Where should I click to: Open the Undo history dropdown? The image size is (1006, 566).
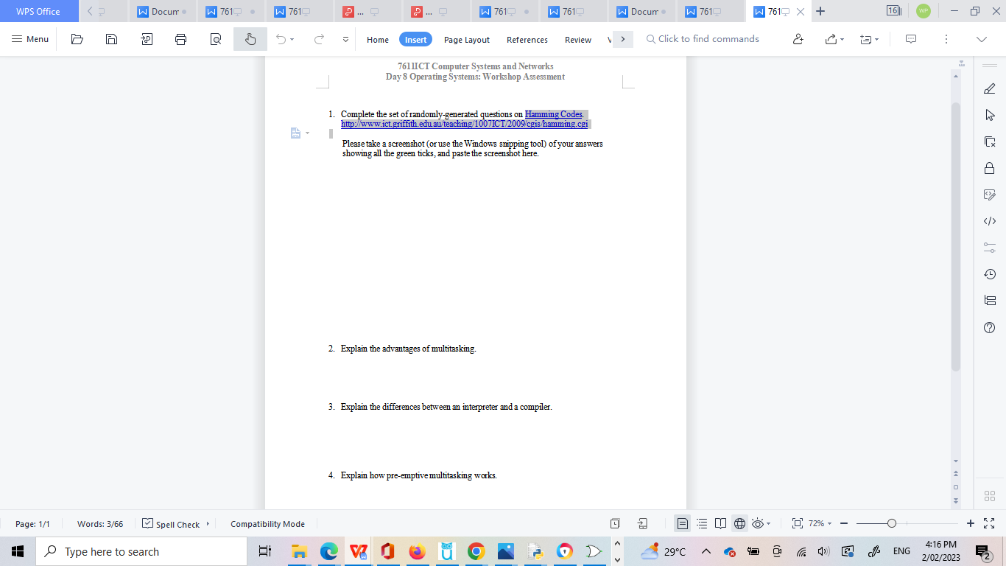[292, 38]
